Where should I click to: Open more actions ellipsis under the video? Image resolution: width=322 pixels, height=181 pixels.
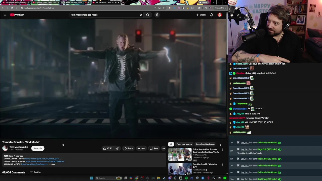coord(164,148)
